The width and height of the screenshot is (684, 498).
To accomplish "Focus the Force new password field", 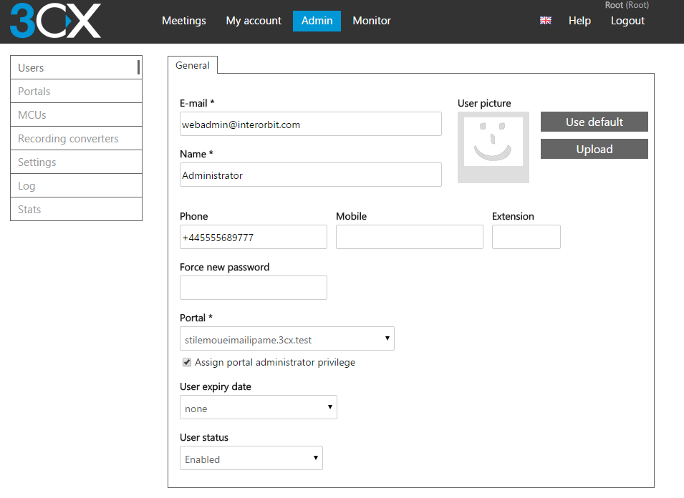I will coord(254,288).
